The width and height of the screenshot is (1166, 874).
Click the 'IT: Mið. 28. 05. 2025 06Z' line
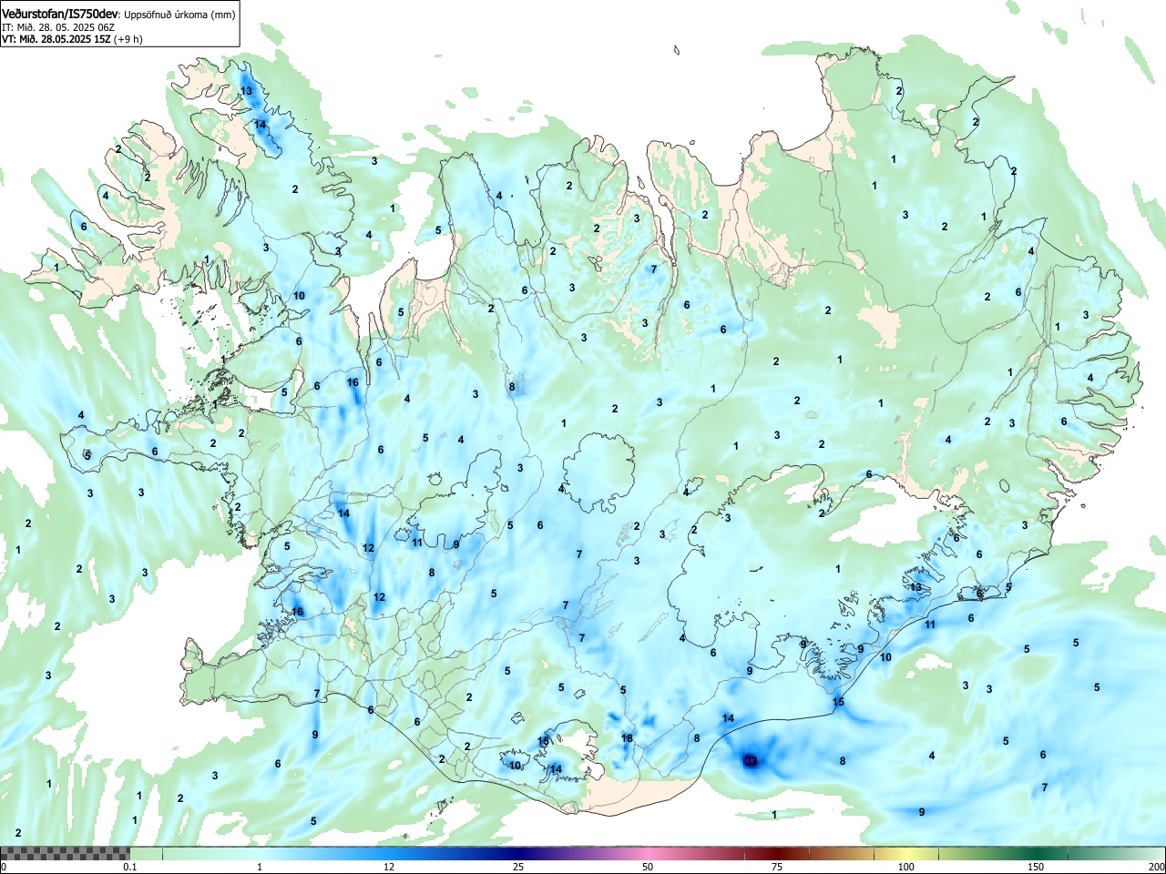[58, 27]
